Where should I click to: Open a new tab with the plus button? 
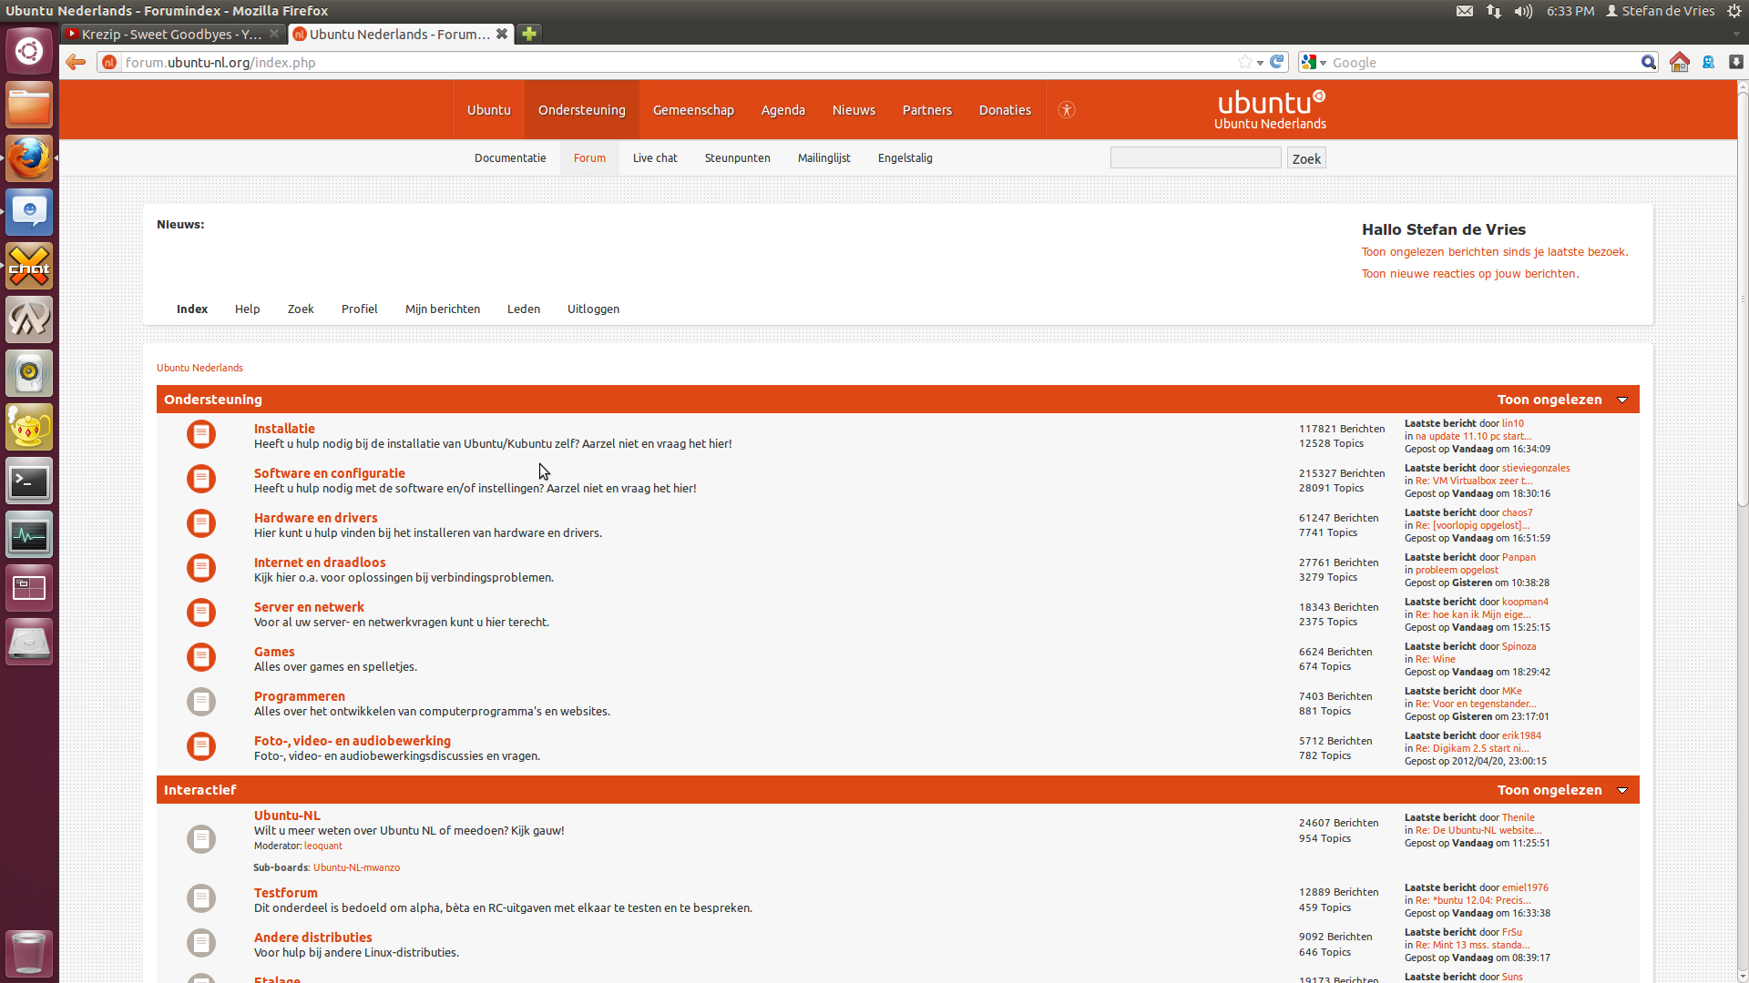click(529, 34)
